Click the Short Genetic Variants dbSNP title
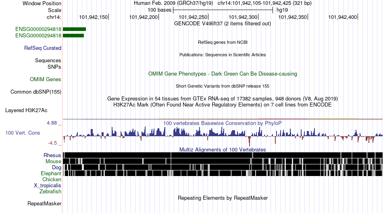This screenshot has width=383, height=213. pos(223,86)
